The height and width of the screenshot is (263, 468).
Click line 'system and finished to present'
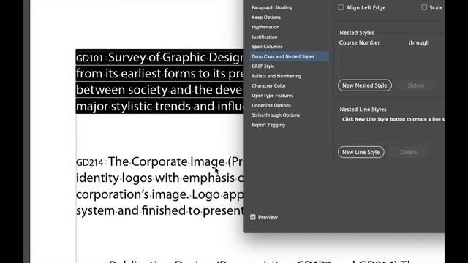click(x=159, y=210)
